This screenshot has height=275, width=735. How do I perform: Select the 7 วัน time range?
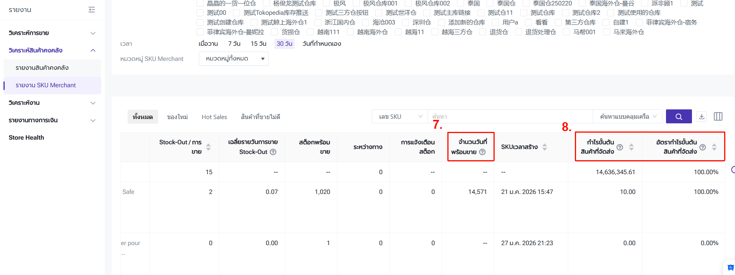pos(234,44)
